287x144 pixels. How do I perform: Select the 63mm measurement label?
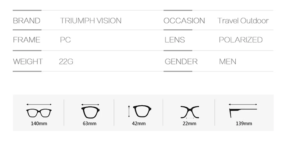90,124
